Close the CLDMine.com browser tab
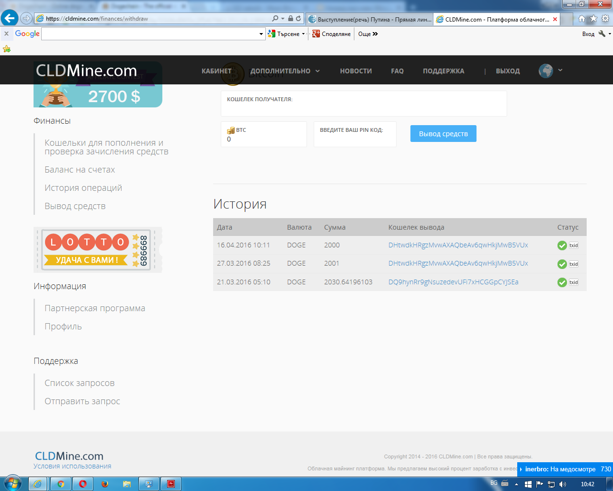 coord(555,19)
